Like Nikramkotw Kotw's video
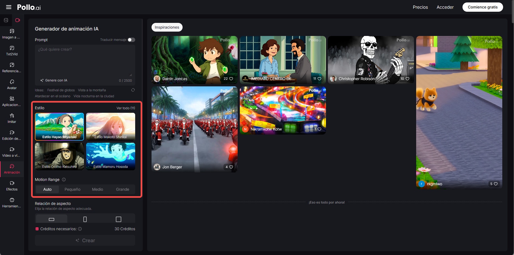 click(x=319, y=129)
